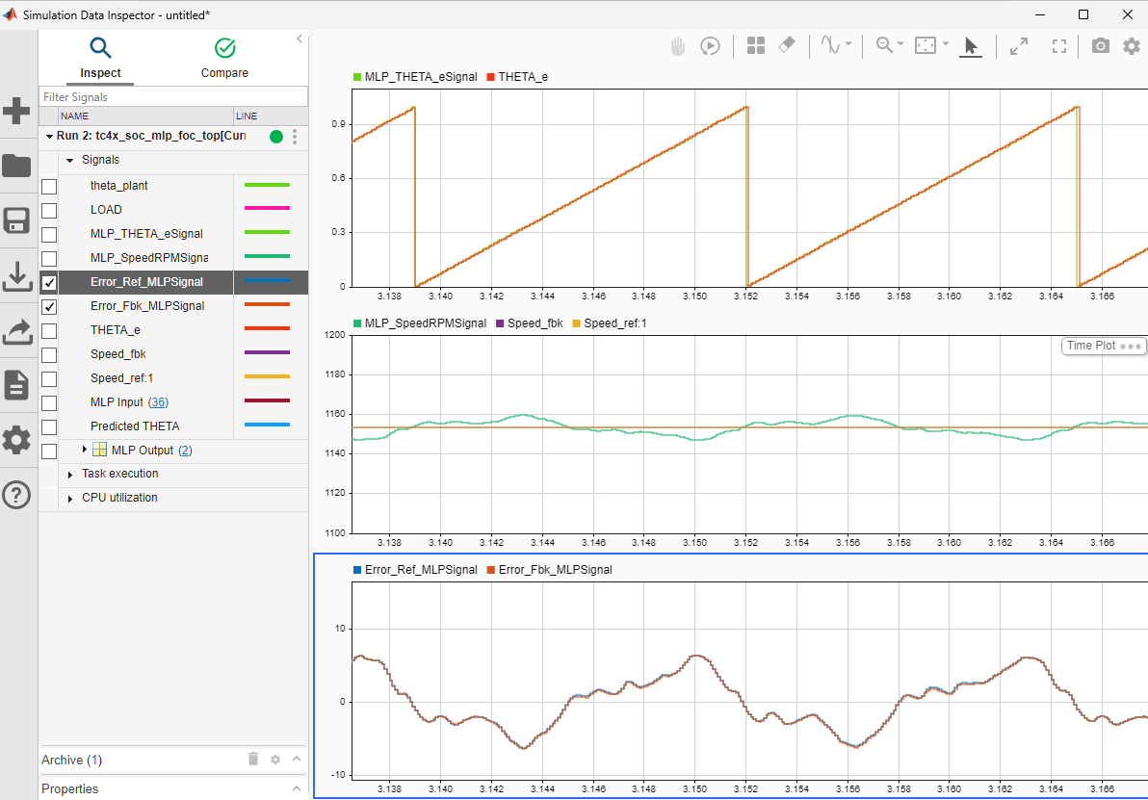Expand the MLP Output signal group
This screenshot has height=800, width=1148.
click(x=85, y=450)
